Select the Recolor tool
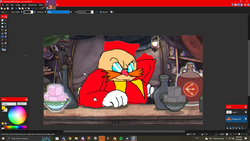Screen dimensions: 250x141 [x=6, y=43]
